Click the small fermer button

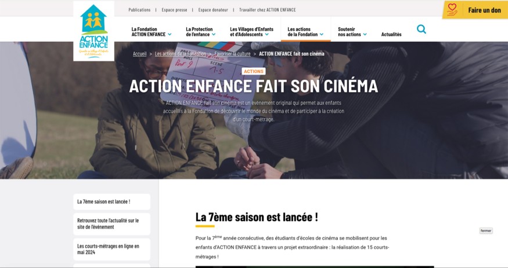coord(486,230)
